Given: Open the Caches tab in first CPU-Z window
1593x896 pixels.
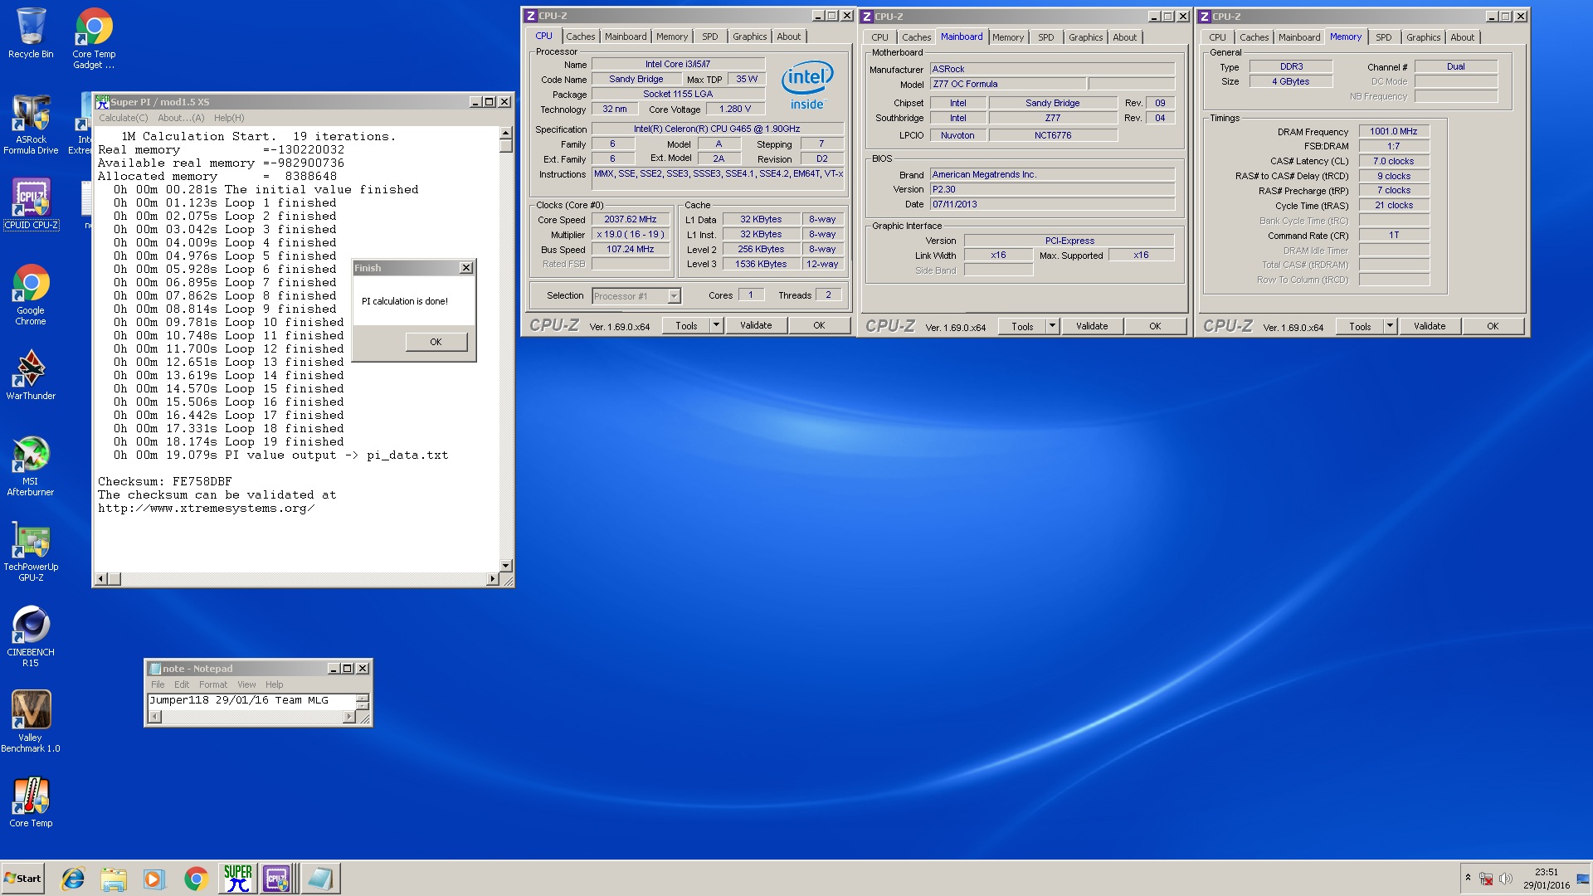Looking at the screenshot, I should pyautogui.click(x=580, y=37).
